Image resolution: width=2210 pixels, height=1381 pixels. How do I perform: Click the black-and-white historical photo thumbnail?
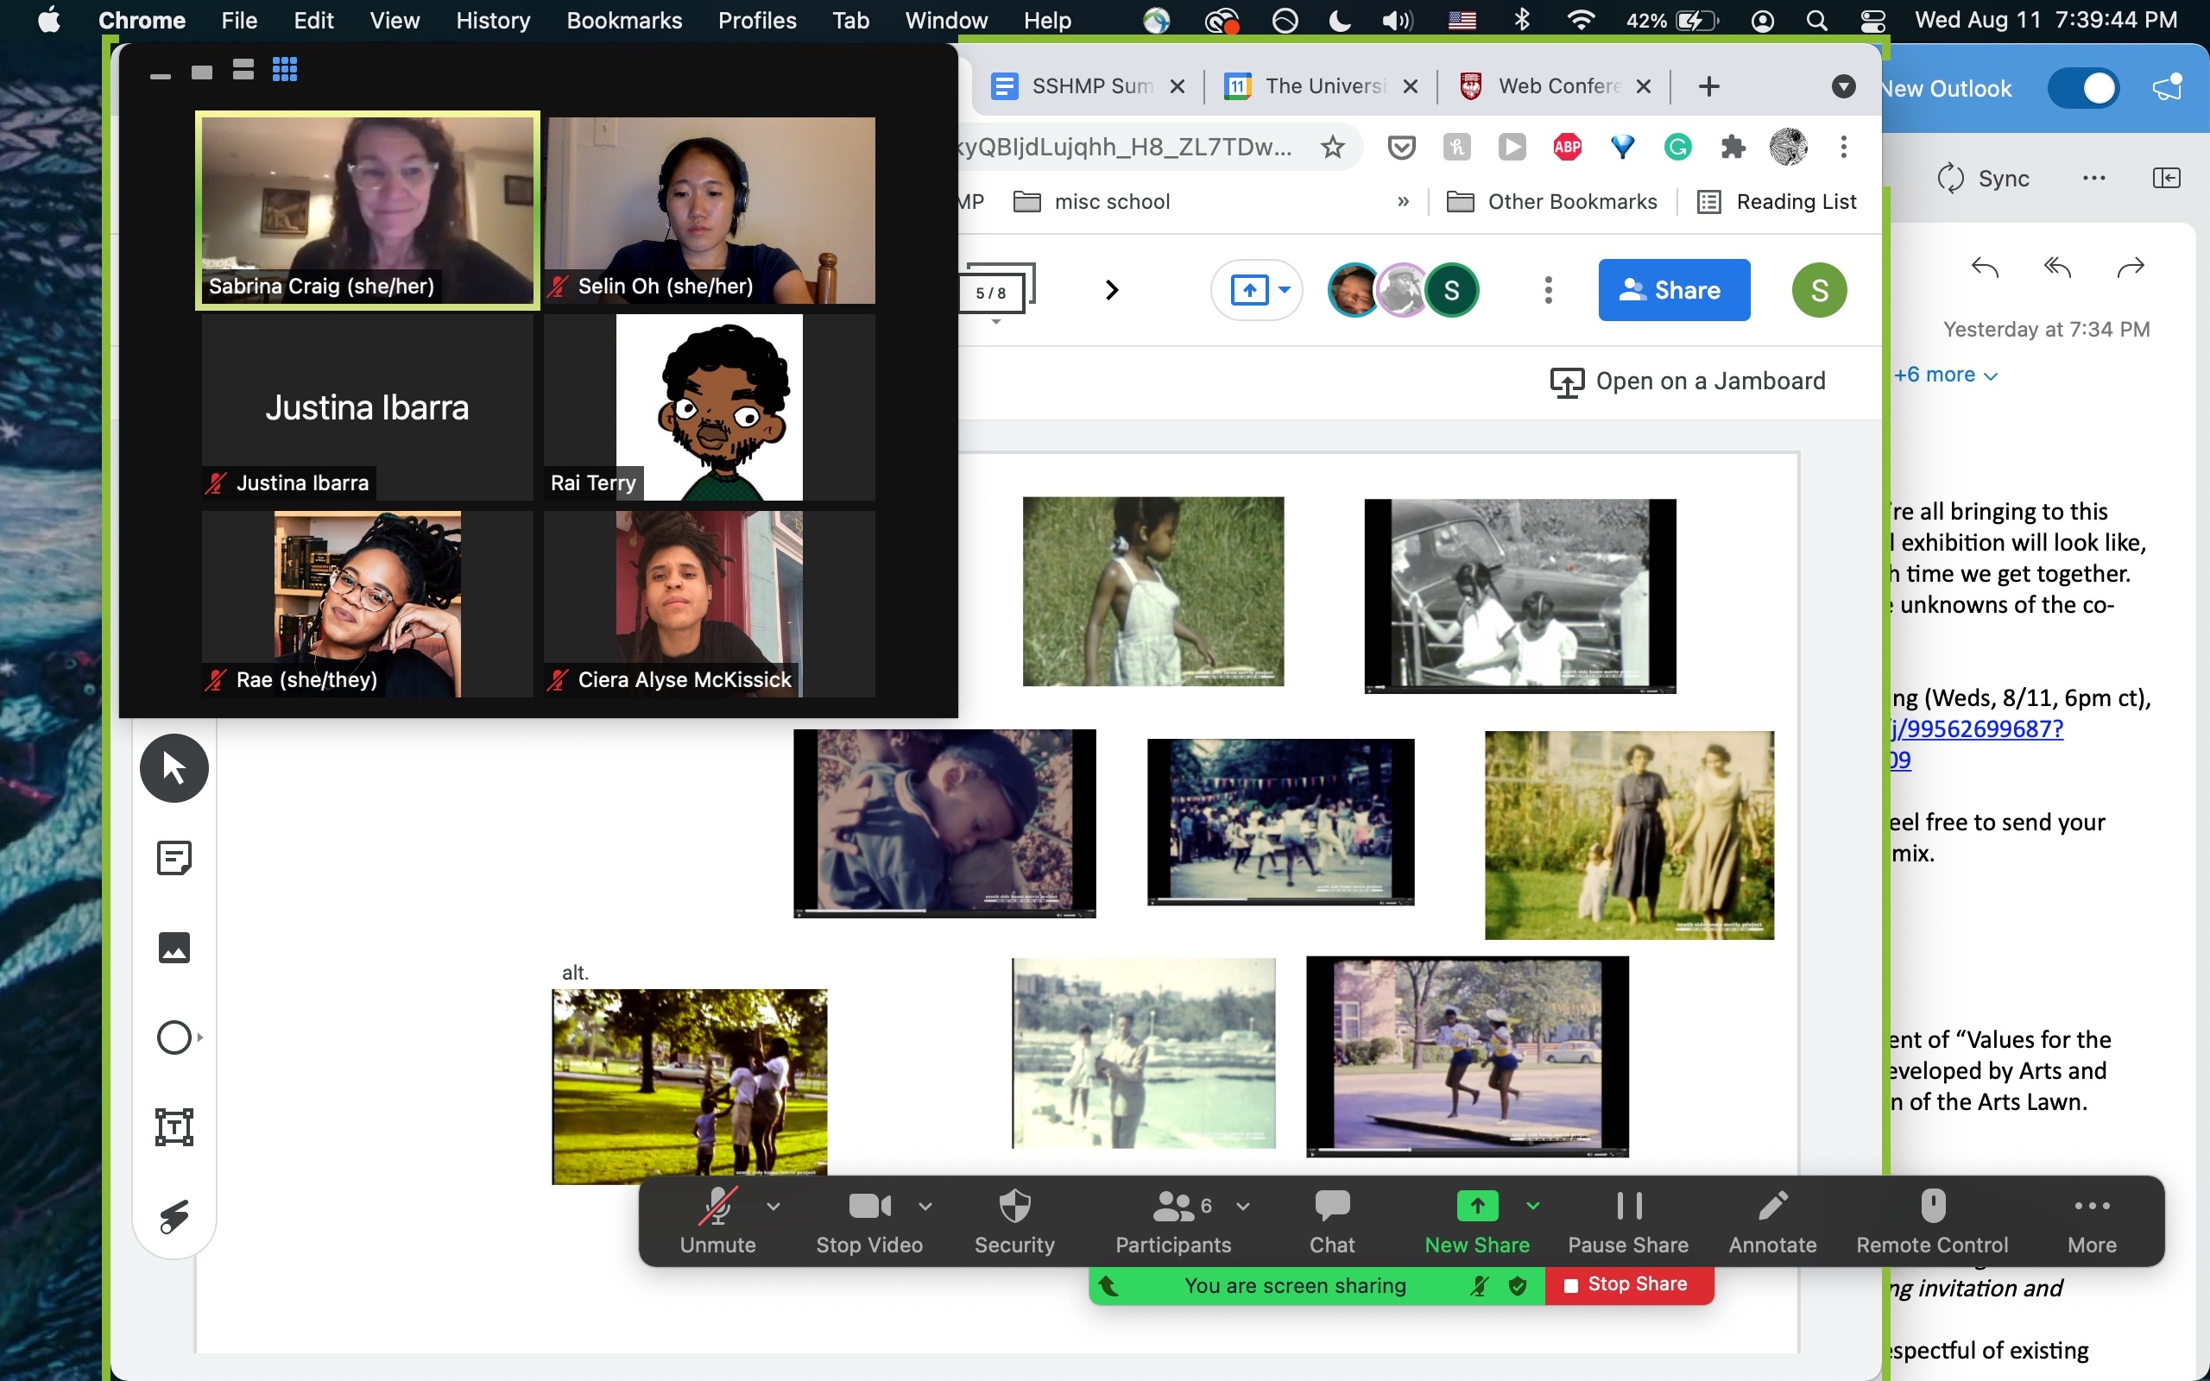1519,594
